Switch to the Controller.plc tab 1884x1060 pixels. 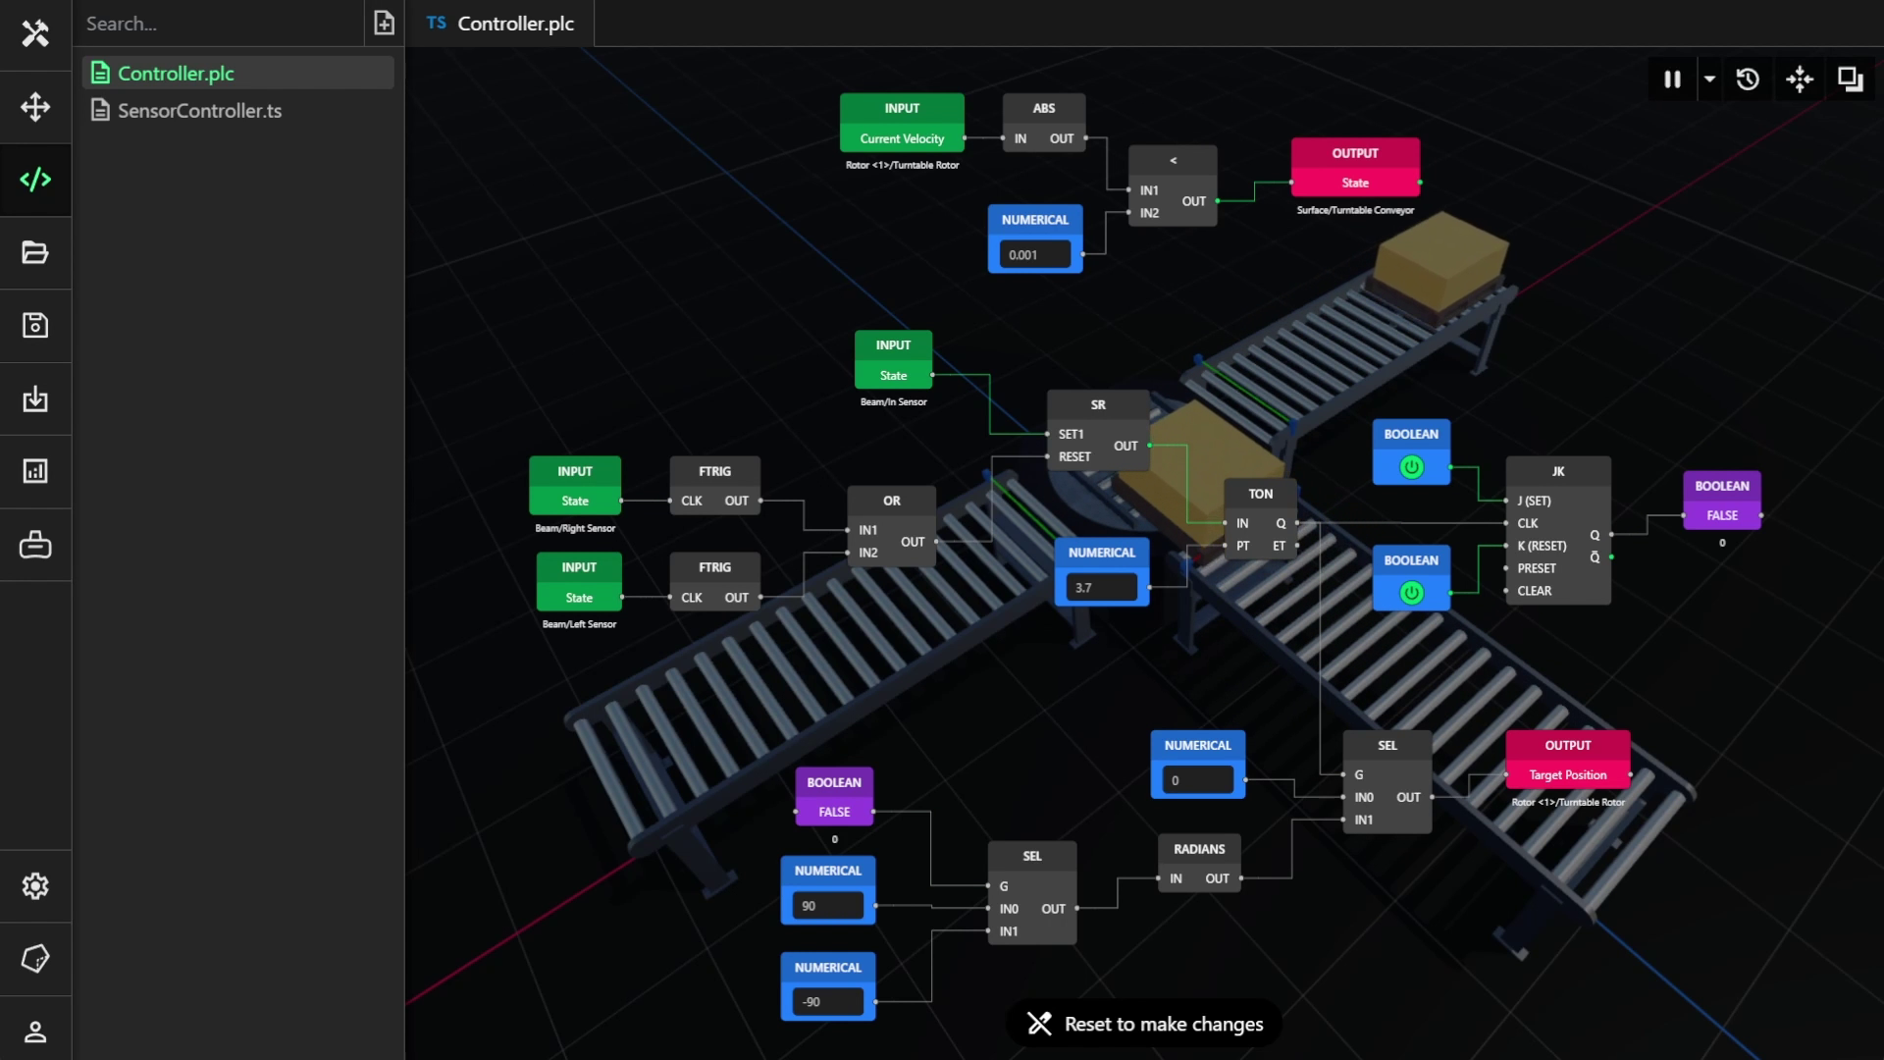(x=501, y=24)
